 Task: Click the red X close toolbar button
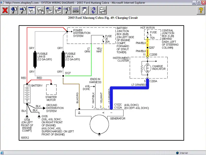click(x=5, y=10)
